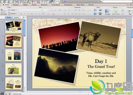
Task: Open the ribbon gear options menu
Action: pos(131,5)
